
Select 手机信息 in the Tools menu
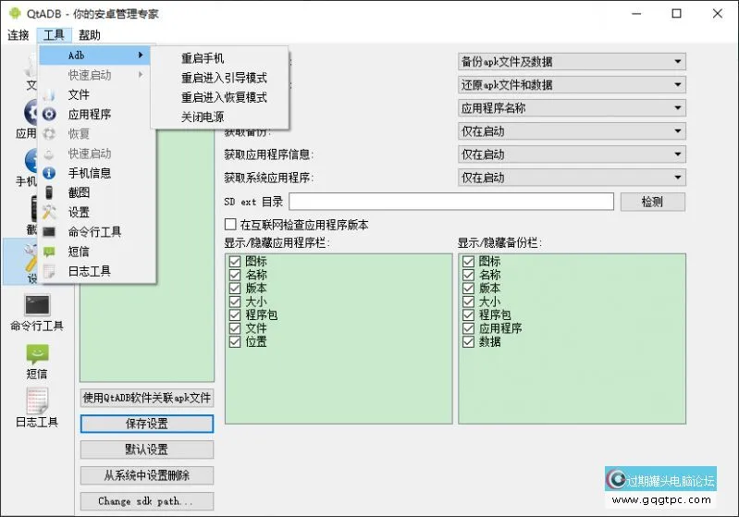coord(90,173)
